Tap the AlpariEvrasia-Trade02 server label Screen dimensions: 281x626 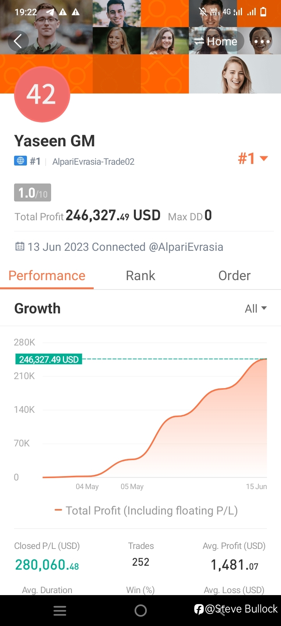pos(93,162)
